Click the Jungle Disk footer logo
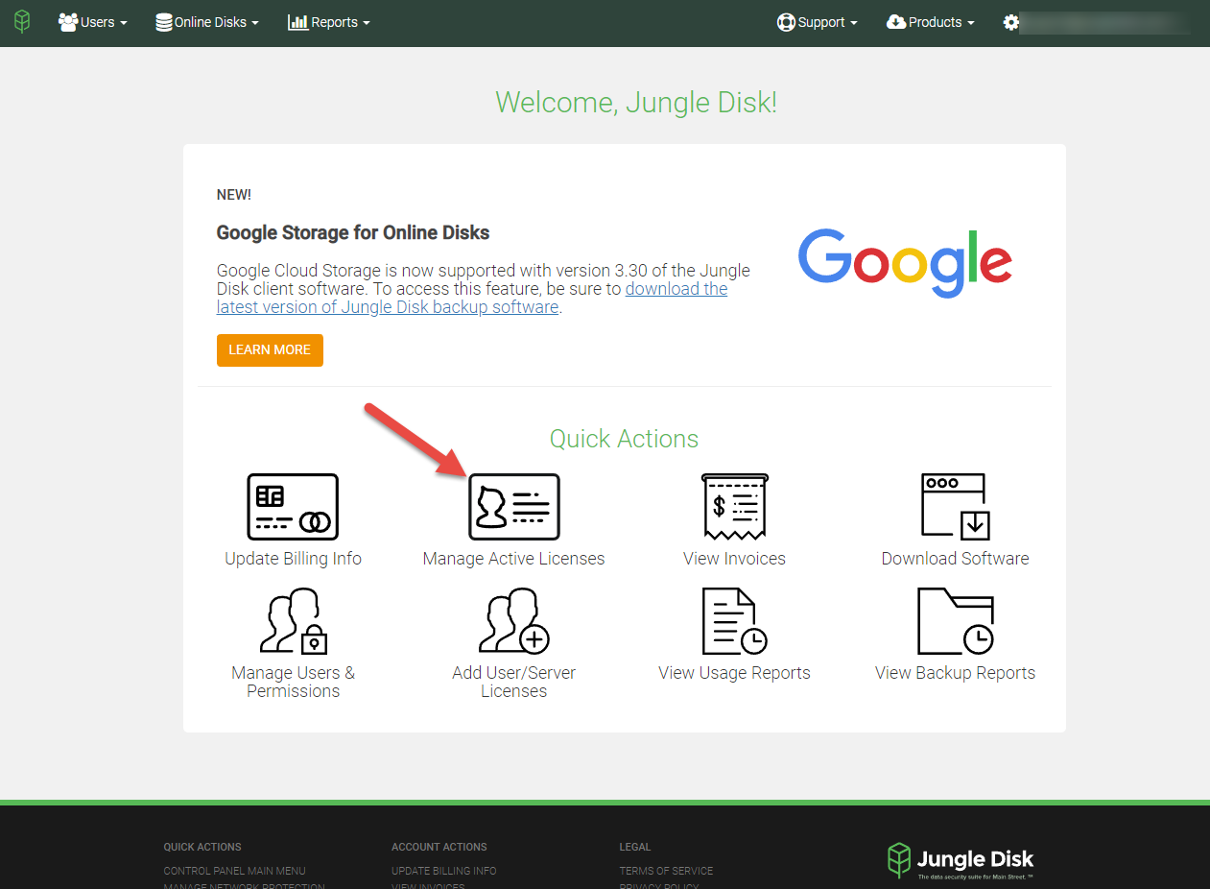Viewport: 1210px width, 889px height. pos(961,861)
